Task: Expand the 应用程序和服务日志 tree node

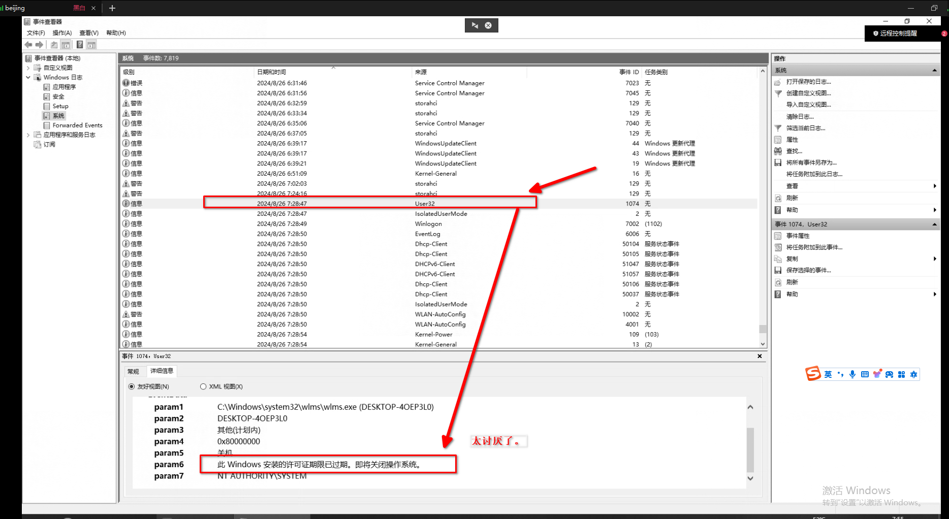Action: pos(28,135)
